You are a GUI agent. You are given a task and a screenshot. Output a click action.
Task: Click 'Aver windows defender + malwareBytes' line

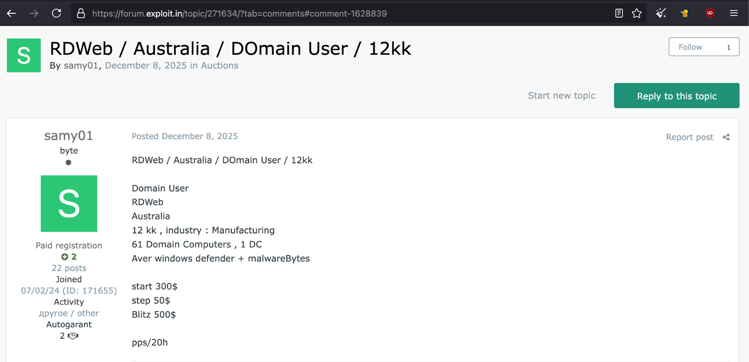[x=220, y=258]
